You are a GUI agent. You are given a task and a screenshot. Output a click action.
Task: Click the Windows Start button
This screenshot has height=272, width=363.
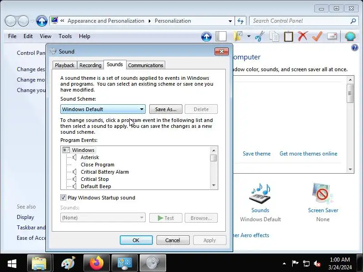click(x=12, y=263)
